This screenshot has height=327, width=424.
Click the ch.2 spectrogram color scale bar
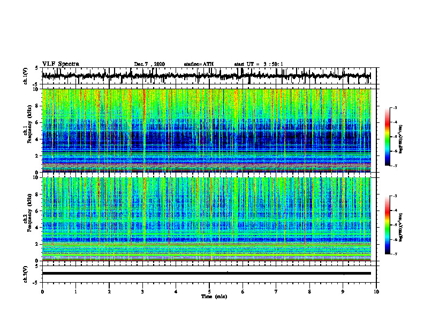click(x=387, y=225)
